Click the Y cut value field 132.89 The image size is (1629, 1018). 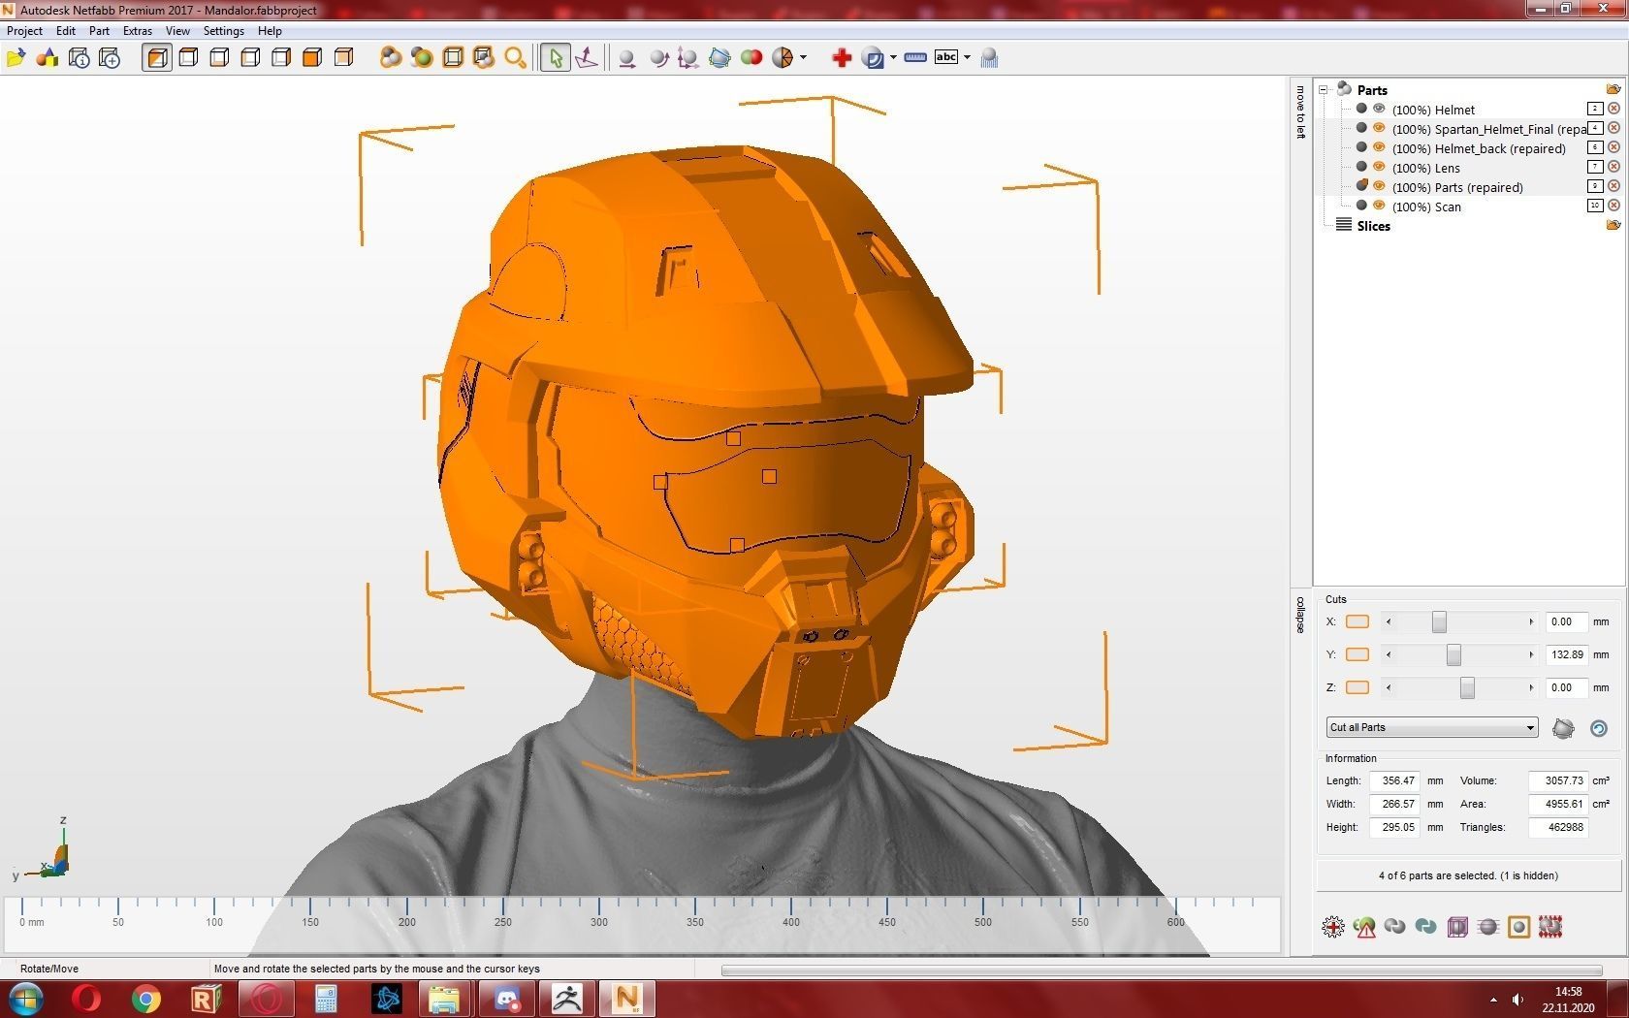coord(1566,654)
